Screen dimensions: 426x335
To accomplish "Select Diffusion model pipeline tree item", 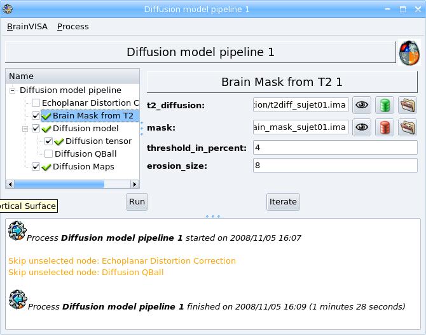I will tap(71, 90).
